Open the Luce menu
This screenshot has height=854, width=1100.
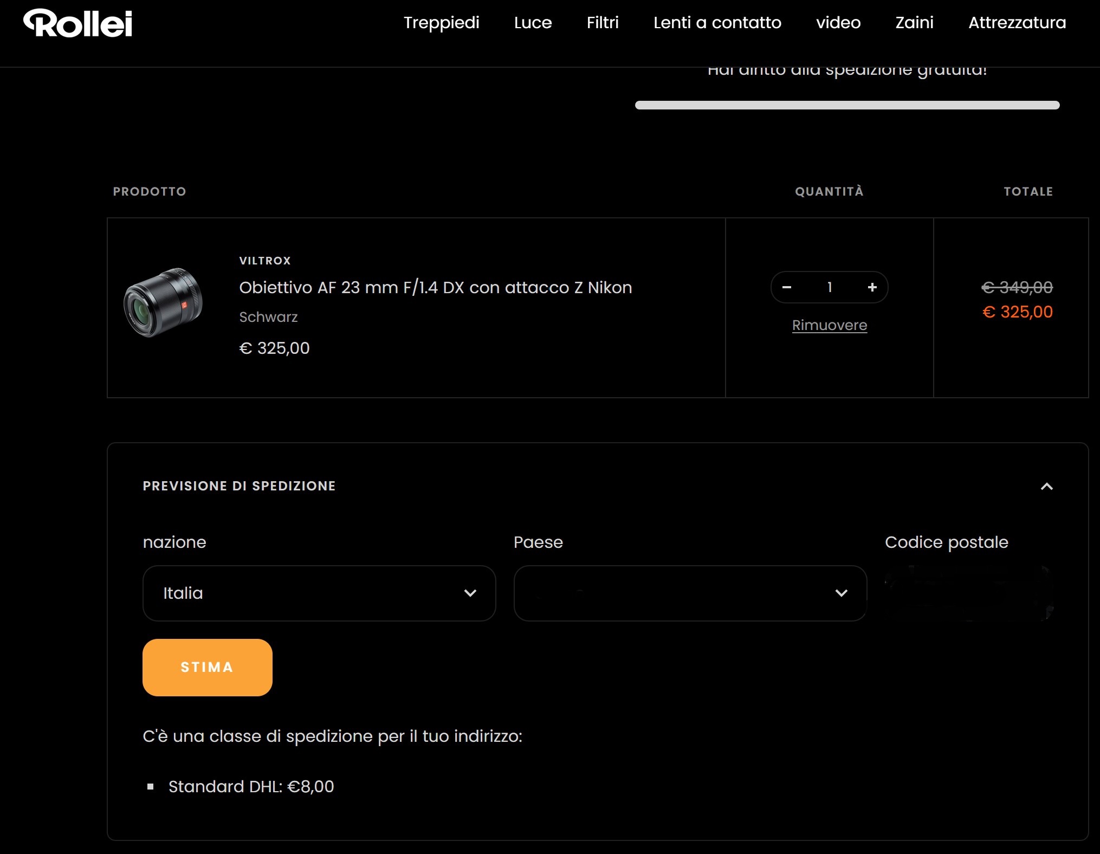[x=533, y=23]
